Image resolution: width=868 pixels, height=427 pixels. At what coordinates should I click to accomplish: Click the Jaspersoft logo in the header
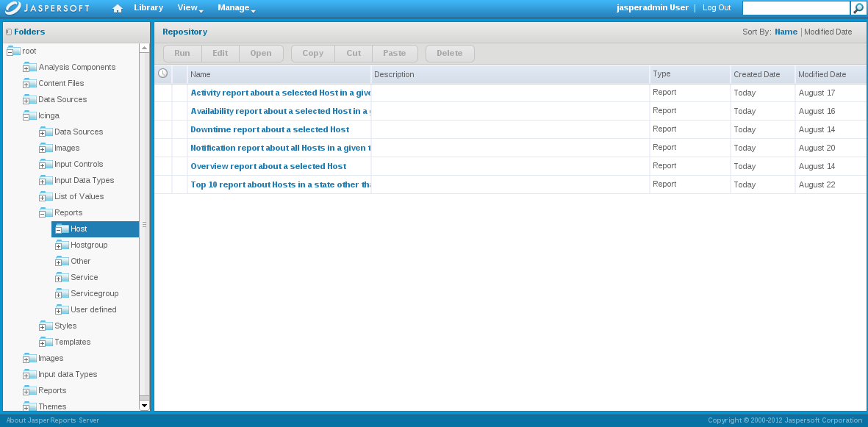pos(47,8)
